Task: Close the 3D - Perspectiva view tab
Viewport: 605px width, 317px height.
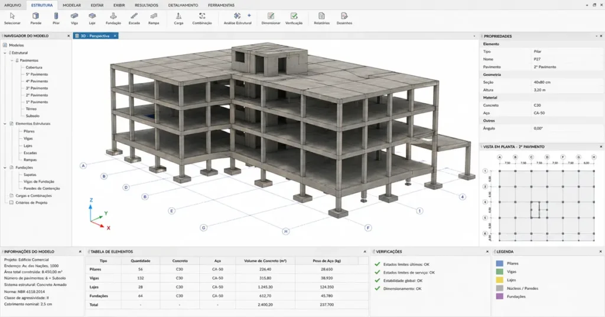Action: pyautogui.click(x=115, y=36)
